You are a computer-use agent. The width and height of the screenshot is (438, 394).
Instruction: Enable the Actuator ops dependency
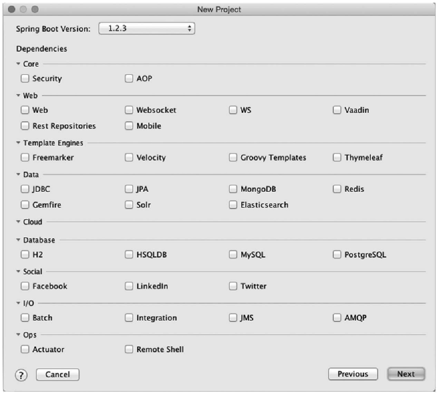[25, 349]
